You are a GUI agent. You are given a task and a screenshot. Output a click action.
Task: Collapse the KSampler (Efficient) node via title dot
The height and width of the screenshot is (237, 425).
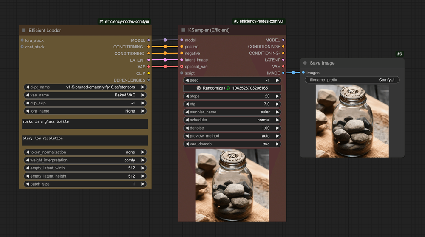coord(183,30)
